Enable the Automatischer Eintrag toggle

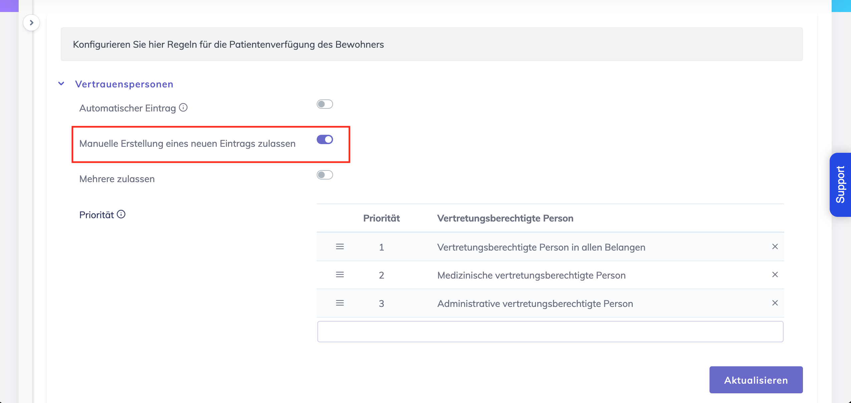pyautogui.click(x=325, y=104)
